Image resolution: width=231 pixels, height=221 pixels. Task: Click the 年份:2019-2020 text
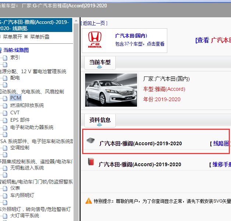162,99
